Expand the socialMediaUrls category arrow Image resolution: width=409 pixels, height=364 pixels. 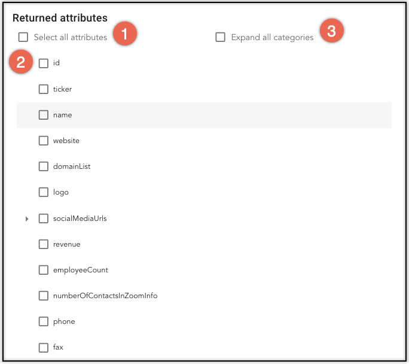(27, 219)
